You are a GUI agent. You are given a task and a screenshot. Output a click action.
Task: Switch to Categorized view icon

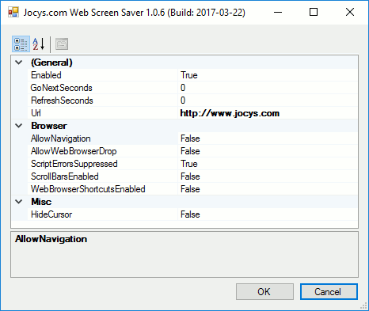click(x=21, y=44)
